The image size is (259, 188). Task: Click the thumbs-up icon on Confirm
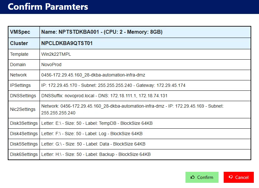pos(193,177)
